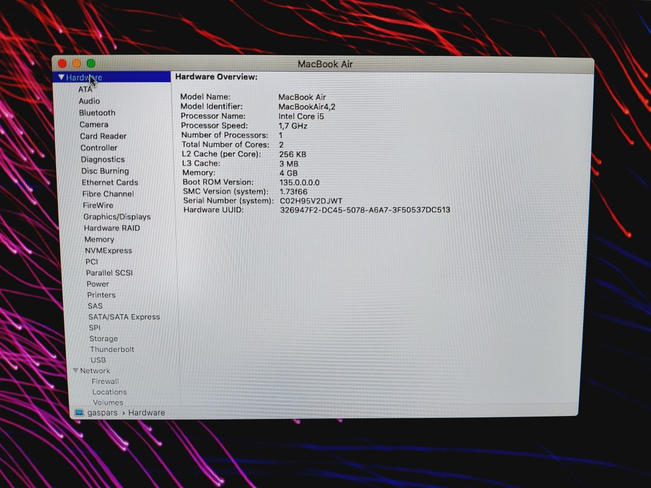Select Volumes under Network
651x488 pixels.
coord(108,402)
